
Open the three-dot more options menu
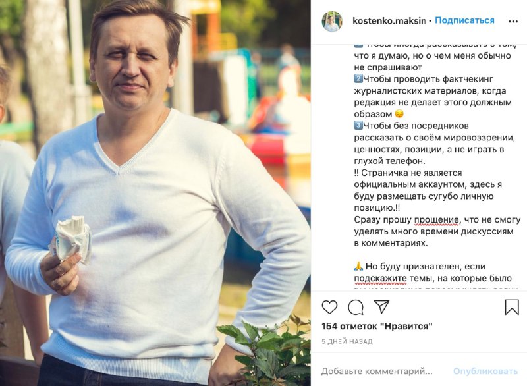point(513,22)
